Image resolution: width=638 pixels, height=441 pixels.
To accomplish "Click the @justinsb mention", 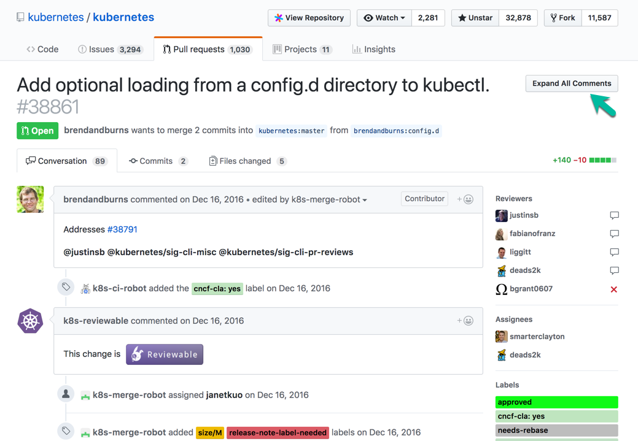I will [x=84, y=252].
